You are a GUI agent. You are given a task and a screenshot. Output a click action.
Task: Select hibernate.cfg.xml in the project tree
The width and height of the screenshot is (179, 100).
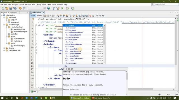click(19, 29)
